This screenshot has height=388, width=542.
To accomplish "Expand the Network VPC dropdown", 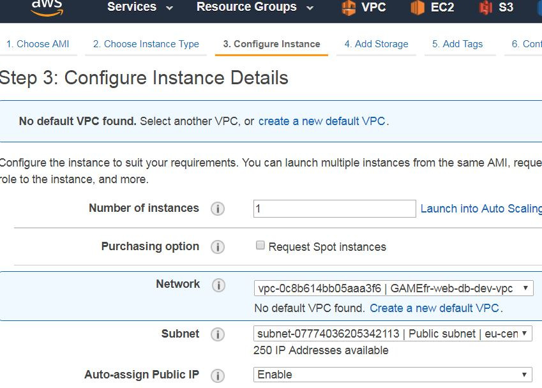I will [x=393, y=288].
